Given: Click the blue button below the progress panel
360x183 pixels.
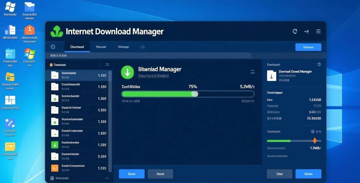Looking at the screenshot, I should [132, 174].
